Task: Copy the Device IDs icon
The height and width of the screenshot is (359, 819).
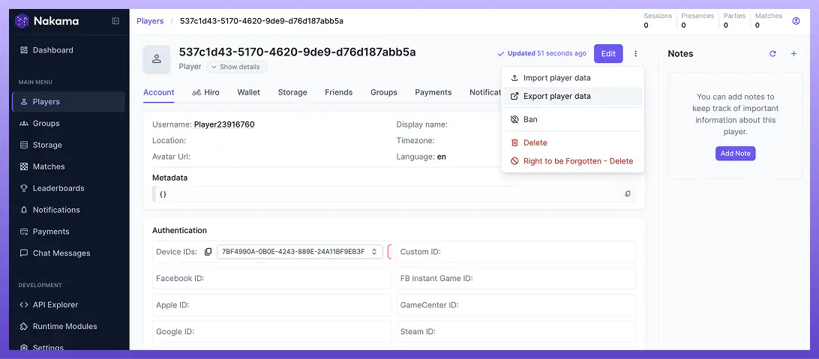Action: click(208, 252)
